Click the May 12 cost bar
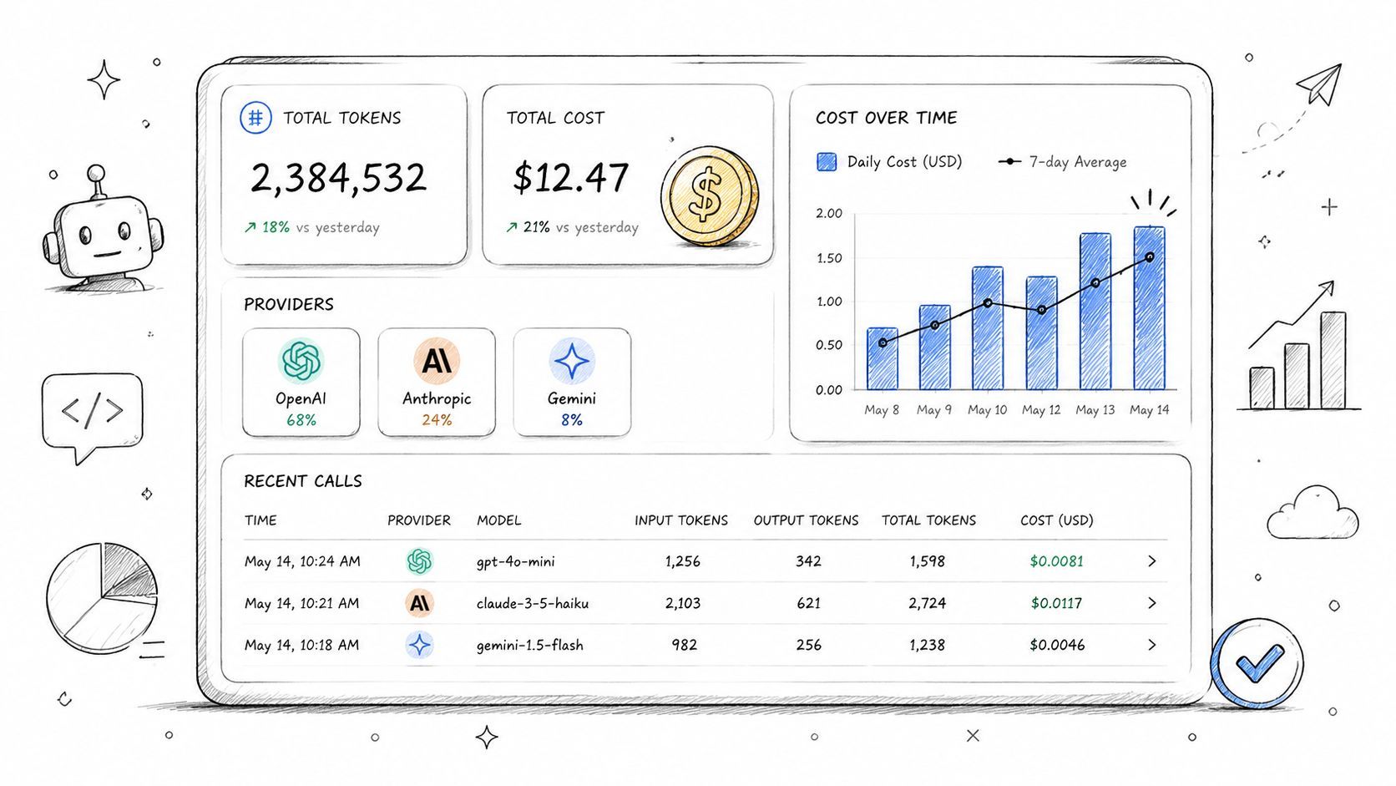 coord(1041,333)
